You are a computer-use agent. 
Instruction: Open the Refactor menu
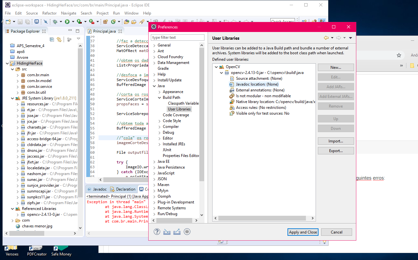point(49,13)
